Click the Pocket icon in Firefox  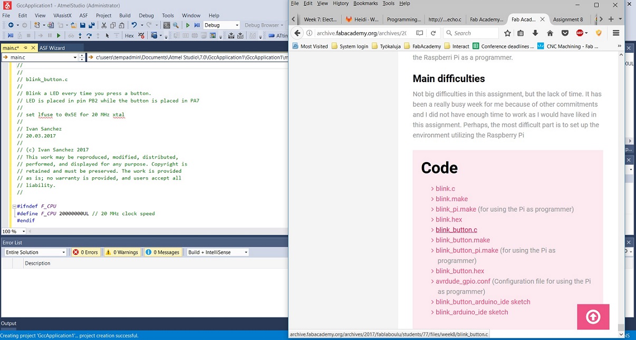[565, 33]
